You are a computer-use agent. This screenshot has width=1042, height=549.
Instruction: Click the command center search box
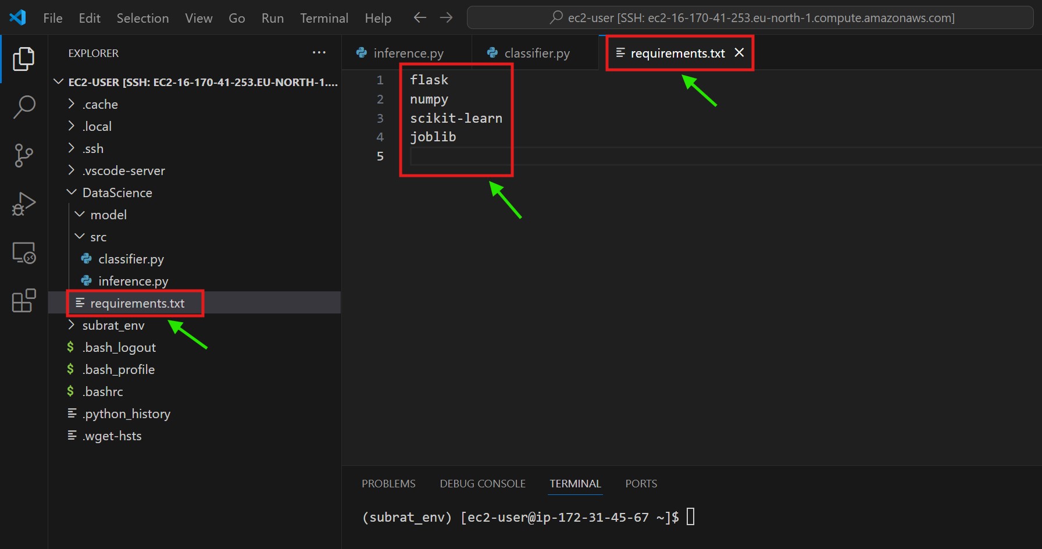pyautogui.click(x=750, y=18)
